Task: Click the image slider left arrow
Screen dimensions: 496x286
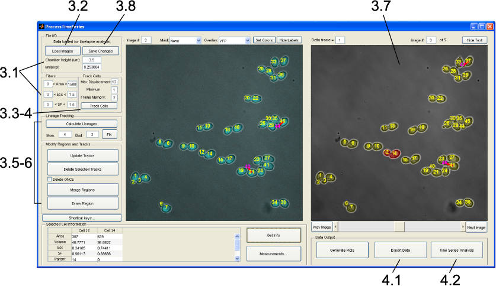Action: [x=336, y=227]
